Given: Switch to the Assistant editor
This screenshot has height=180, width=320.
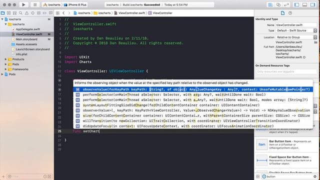Looking at the screenshot, I should click(x=278, y=4).
